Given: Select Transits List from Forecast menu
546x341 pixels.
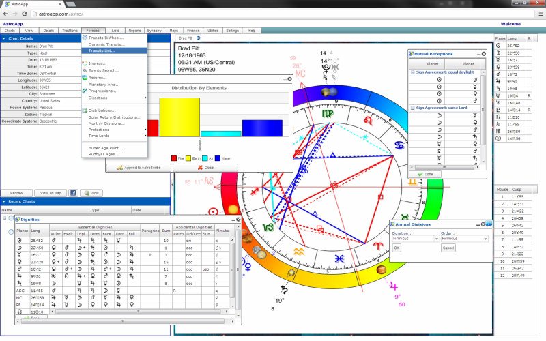Looking at the screenshot, I should click(106, 50).
